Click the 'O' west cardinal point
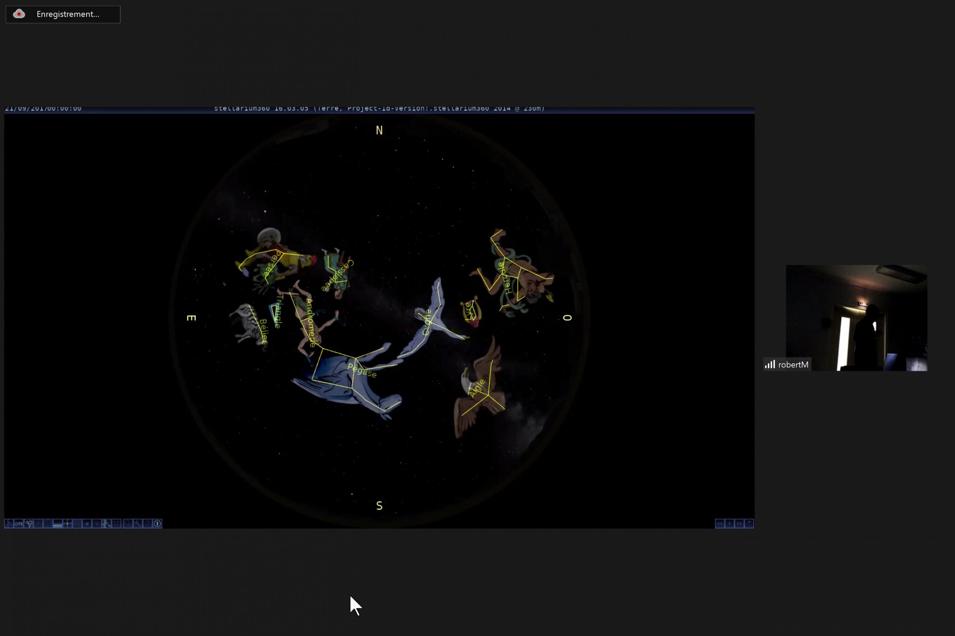The width and height of the screenshot is (955, 636). (x=567, y=317)
